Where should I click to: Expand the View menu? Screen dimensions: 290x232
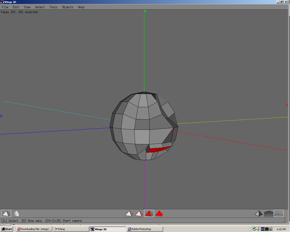pos(27,7)
